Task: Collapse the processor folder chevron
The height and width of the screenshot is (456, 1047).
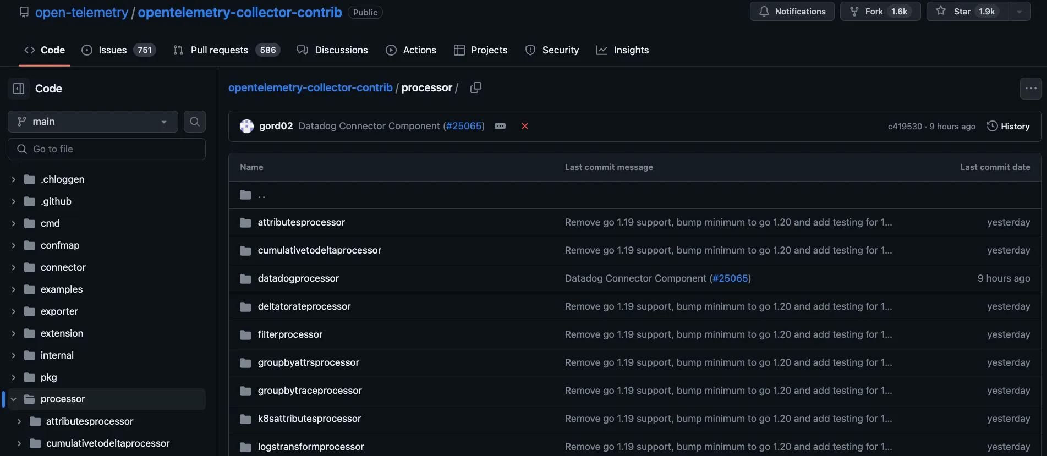Action: 14,399
